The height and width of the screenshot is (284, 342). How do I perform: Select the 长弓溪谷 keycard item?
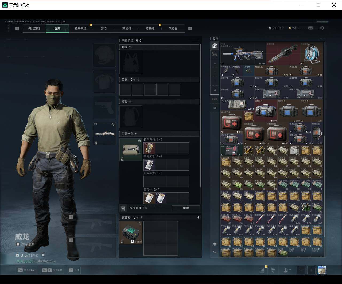coord(149,148)
